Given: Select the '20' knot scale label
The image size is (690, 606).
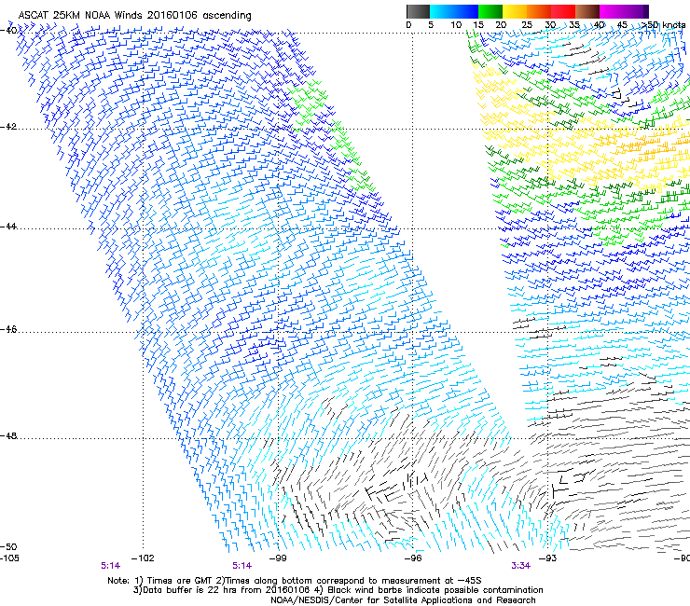Looking at the screenshot, I should (x=502, y=25).
